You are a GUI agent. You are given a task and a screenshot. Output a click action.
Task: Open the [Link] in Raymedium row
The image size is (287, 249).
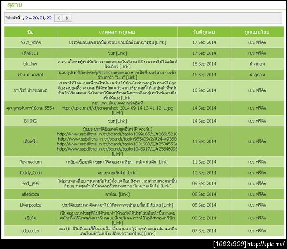[x=163, y=162]
